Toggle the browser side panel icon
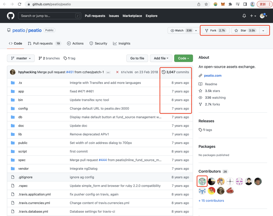The height and width of the screenshot is (216, 273). click(245, 4)
